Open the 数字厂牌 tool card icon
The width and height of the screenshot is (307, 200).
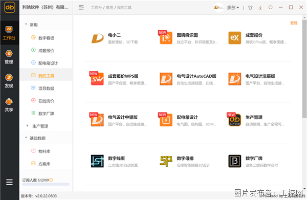[234, 161]
